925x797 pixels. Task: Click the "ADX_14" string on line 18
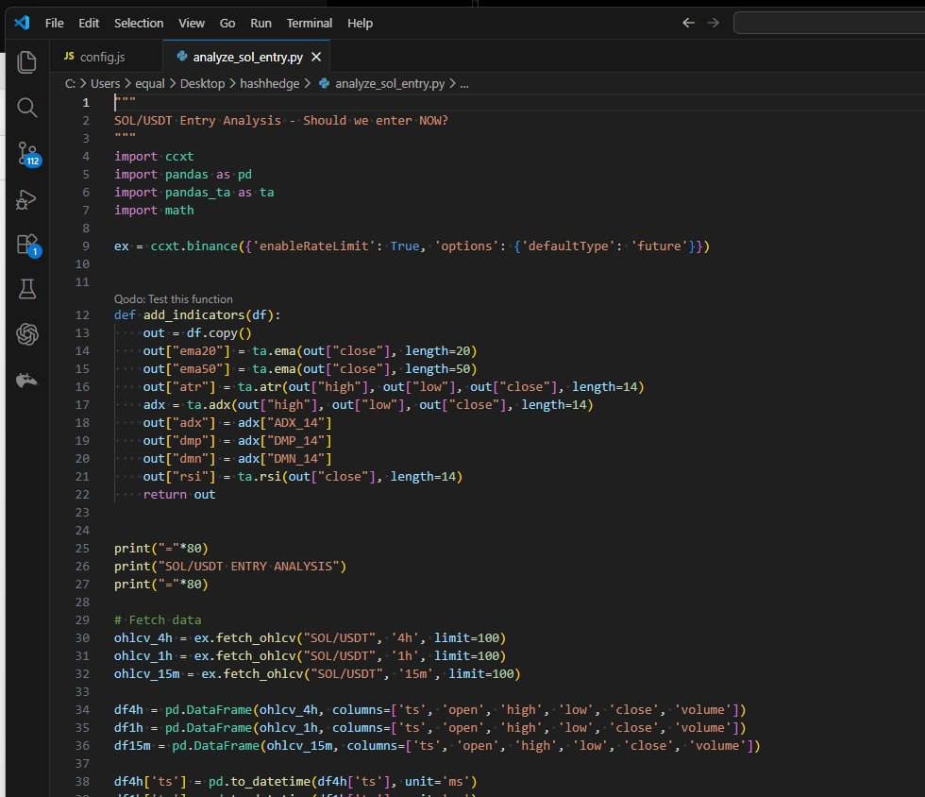click(x=296, y=423)
